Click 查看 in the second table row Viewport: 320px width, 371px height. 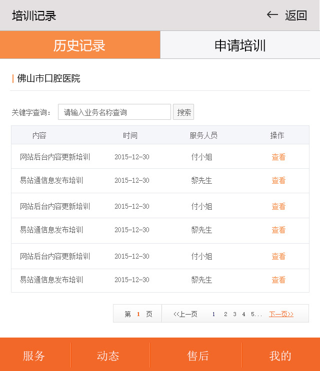(278, 180)
